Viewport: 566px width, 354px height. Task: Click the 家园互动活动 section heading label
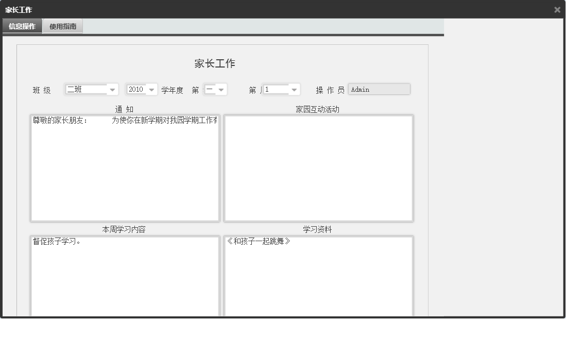tap(318, 109)
